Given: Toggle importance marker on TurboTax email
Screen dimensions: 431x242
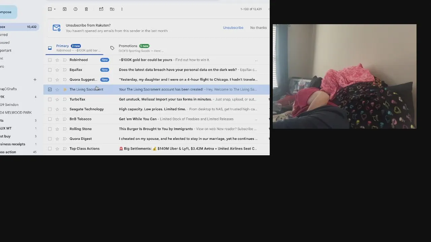Looking at the screenshot, I should coord(65,99).
